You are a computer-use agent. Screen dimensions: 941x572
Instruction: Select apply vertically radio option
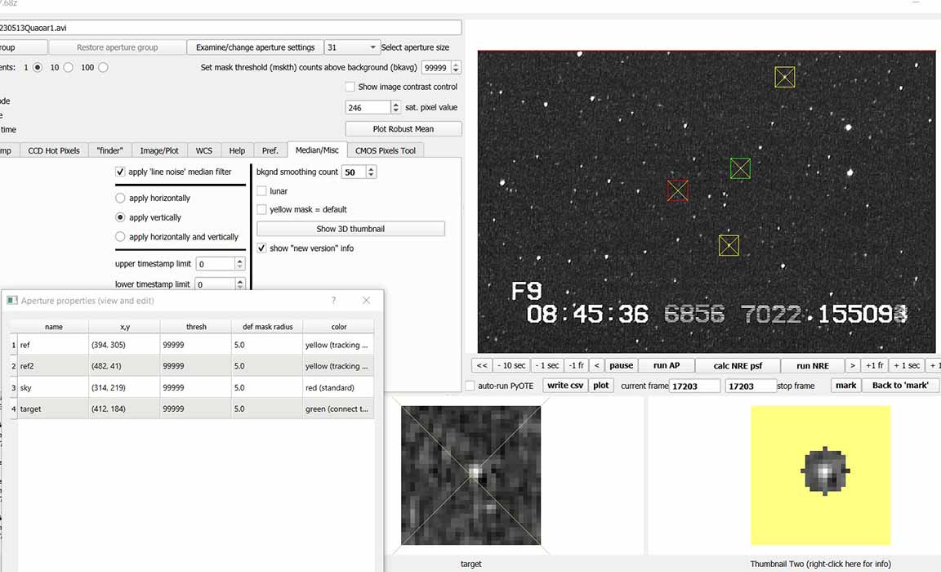(x=120, y=217)
